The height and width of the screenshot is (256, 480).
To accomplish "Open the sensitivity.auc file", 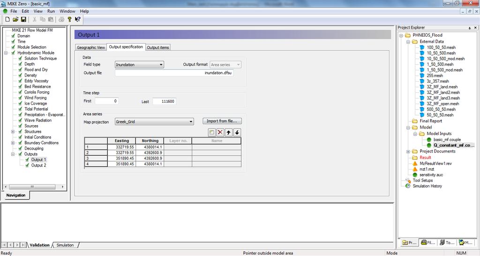I will coord(431,174).
